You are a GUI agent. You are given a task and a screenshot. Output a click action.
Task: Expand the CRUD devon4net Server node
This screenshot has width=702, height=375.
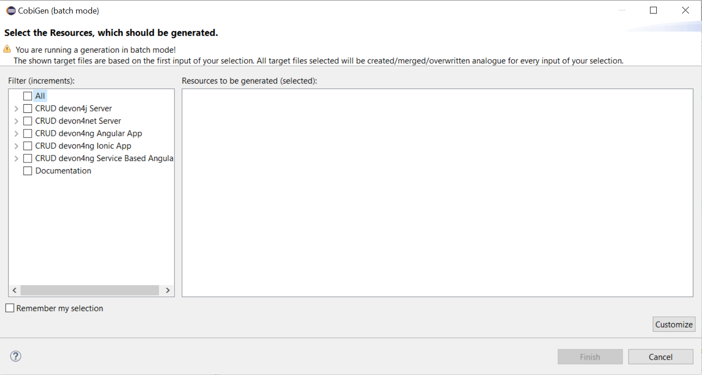pyautogui.click(x=16, y=121)
